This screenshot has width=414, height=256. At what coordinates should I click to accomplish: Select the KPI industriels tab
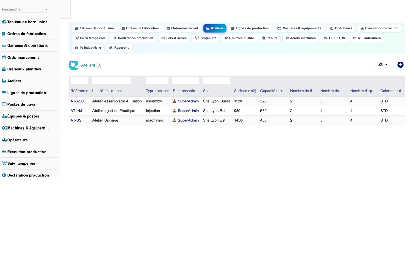pos(367,38)
